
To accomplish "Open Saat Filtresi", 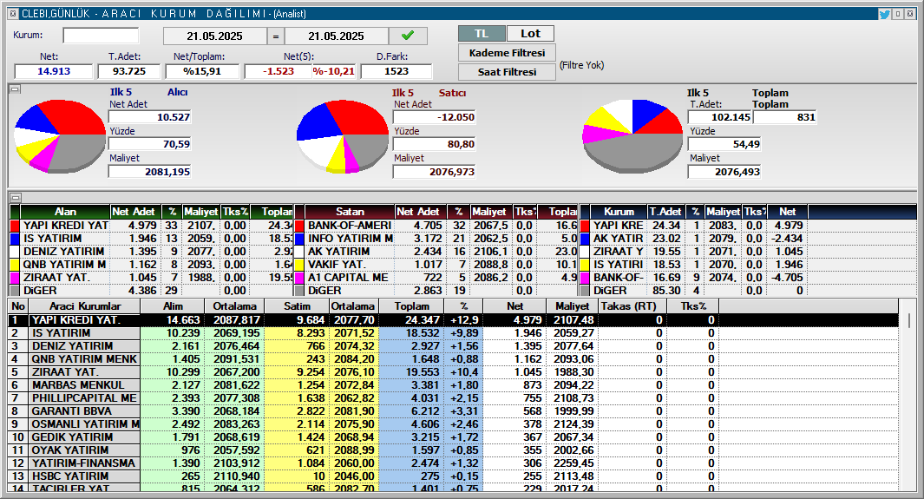I will 507,72.
